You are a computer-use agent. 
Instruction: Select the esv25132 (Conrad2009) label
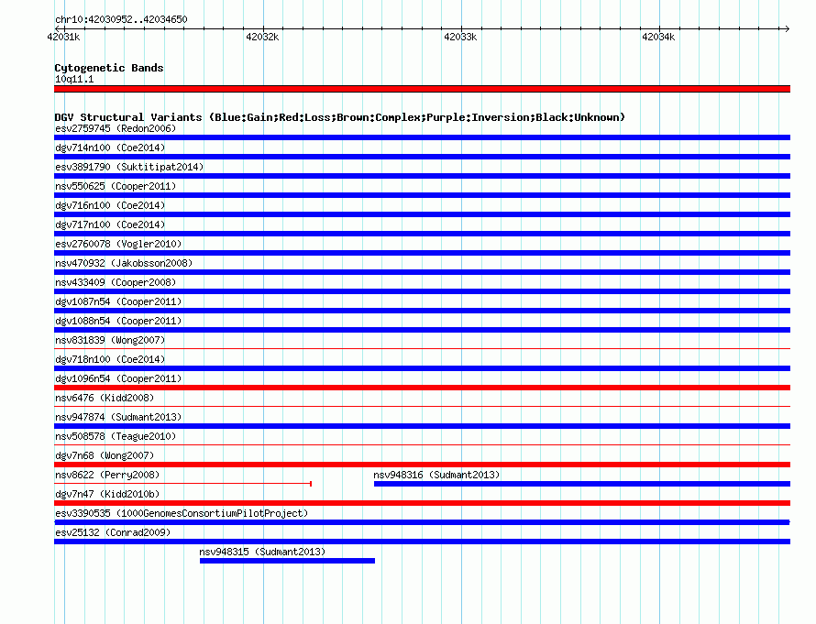coord(113,532)
